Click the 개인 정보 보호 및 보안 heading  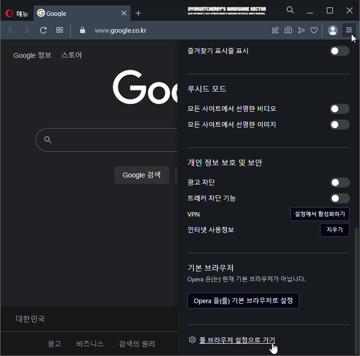[225, 163]
